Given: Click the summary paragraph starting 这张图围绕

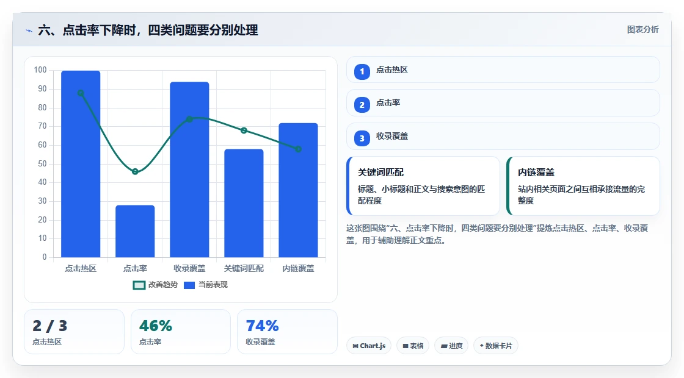Looking at the screenshot, I should tap(497, 234).
